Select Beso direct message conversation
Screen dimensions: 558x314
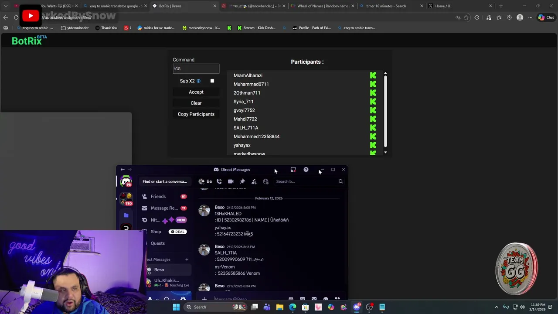click(168, 270)
